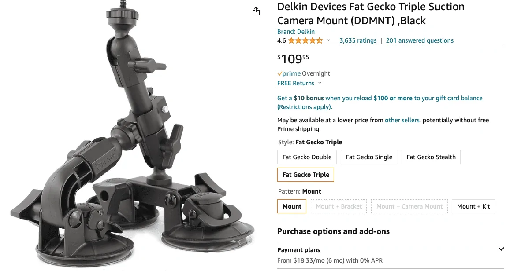506x271 pixels.
Task: Open the 201 answered questions link
Action: click(420, 40)
